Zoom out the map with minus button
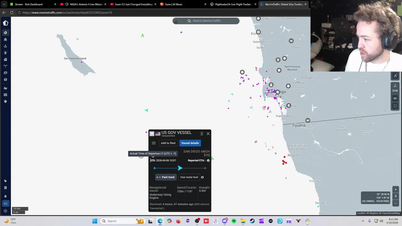Viewport: 402px width, 226px height. coord(395,203)
